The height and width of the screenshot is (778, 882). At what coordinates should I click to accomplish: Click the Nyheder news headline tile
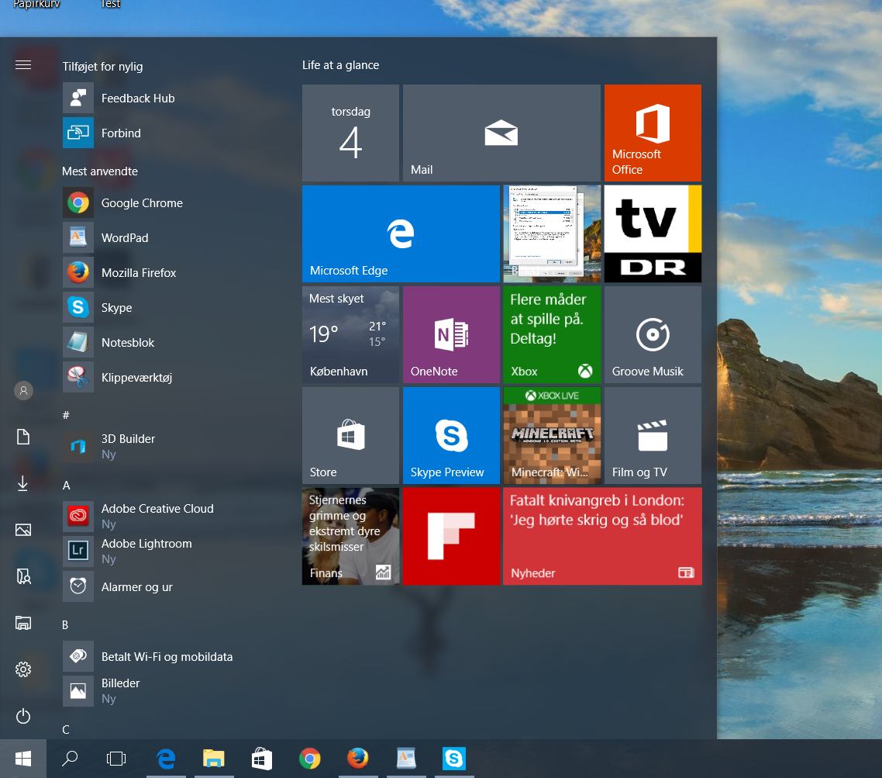point(601,536)
